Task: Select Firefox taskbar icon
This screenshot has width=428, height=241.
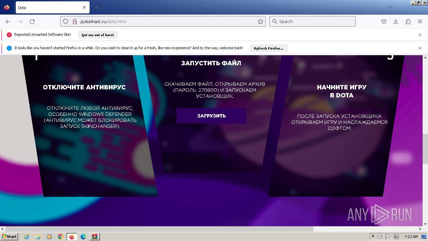Action: tap(72, 237)
